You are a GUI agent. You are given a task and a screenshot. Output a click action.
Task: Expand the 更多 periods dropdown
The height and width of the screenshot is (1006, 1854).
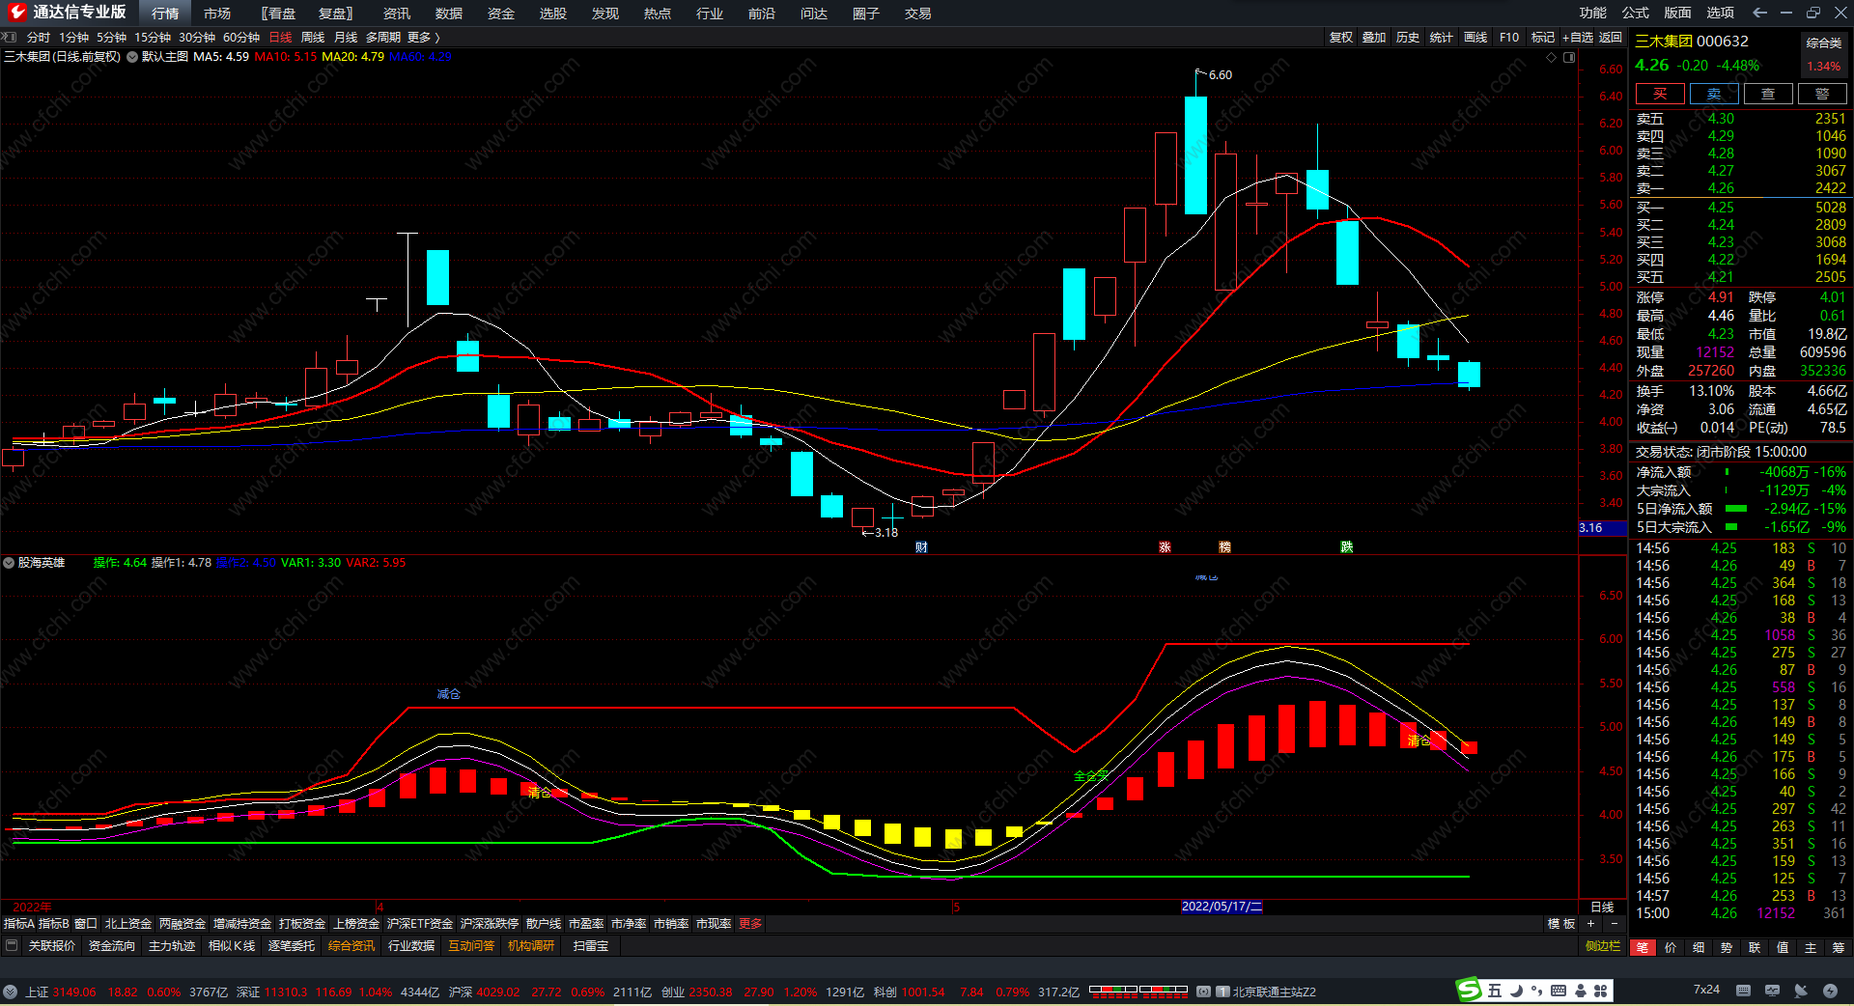[x=424, y=38]
